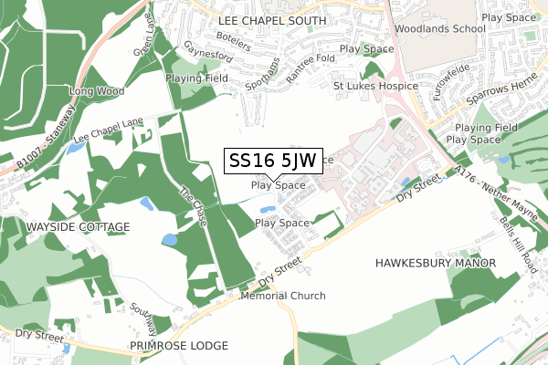This screenshot has height=365, width=548.
Task: Click the Green Lane road label
Action: pos(143,35)
